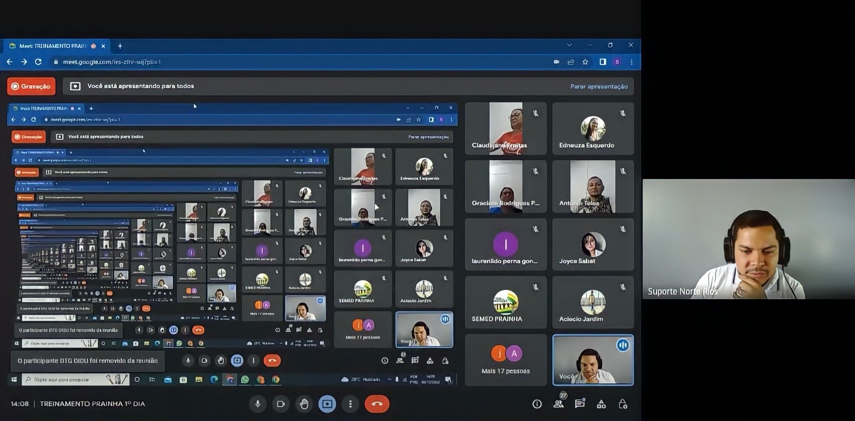
Task: Select Aclecio Jardim participant tile
Action: pyautogui.click(x=593, y=302)
